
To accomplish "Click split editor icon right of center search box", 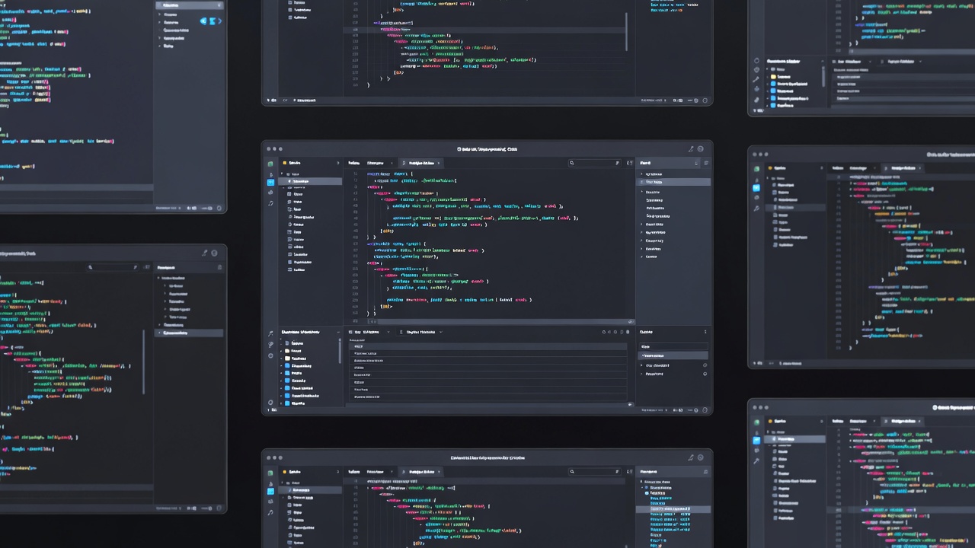I will (x=629, y=163).
